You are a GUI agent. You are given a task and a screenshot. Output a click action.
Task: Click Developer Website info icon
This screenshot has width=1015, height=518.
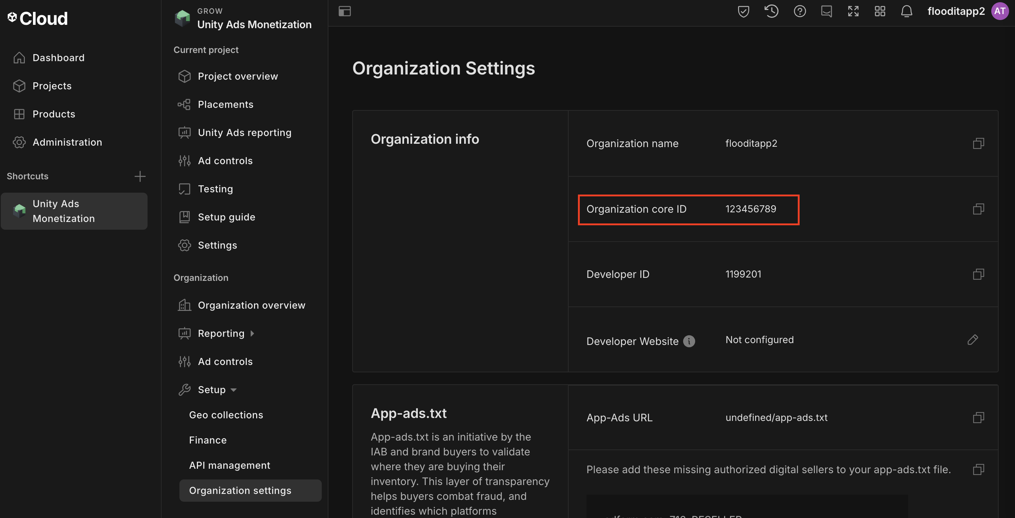pyautogui.click(x=689, y=341)
